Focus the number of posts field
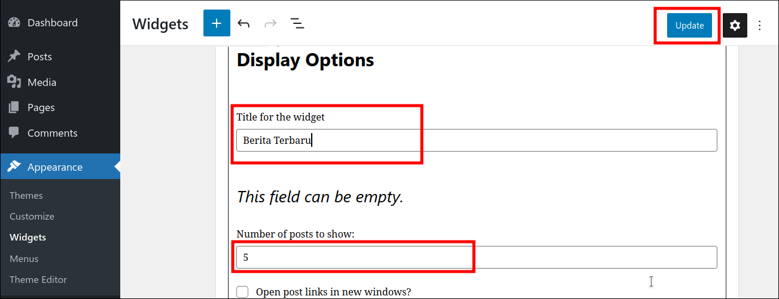 tap(476, 257)
